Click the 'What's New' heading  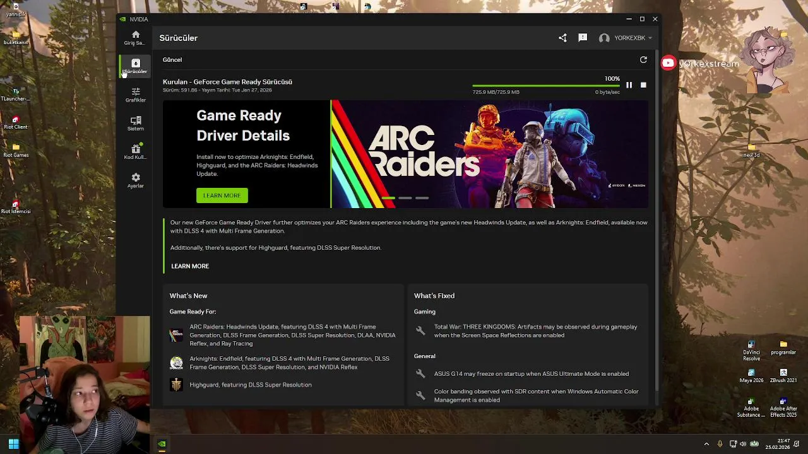point(188,296)
